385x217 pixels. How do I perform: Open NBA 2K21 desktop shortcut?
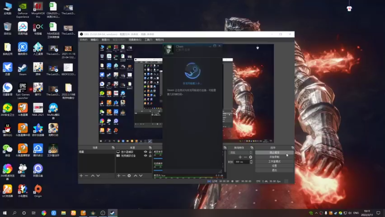click(38, 110)
